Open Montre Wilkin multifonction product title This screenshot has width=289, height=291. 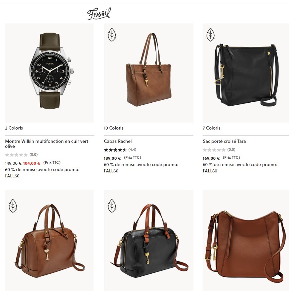(47, 144)
